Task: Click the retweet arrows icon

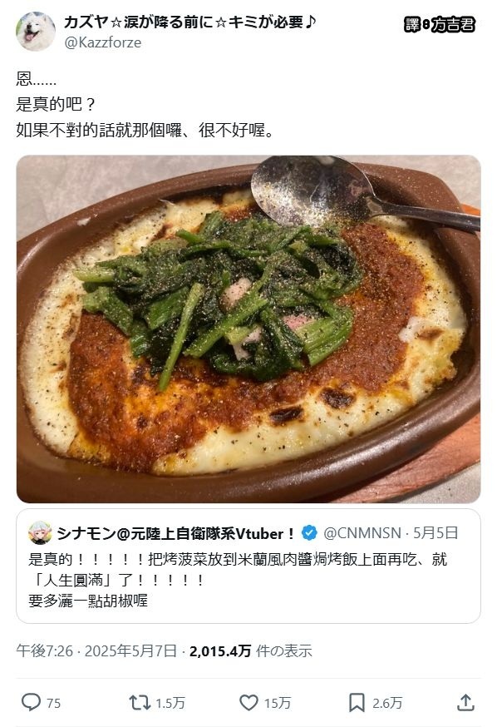Action: point(139,702)
